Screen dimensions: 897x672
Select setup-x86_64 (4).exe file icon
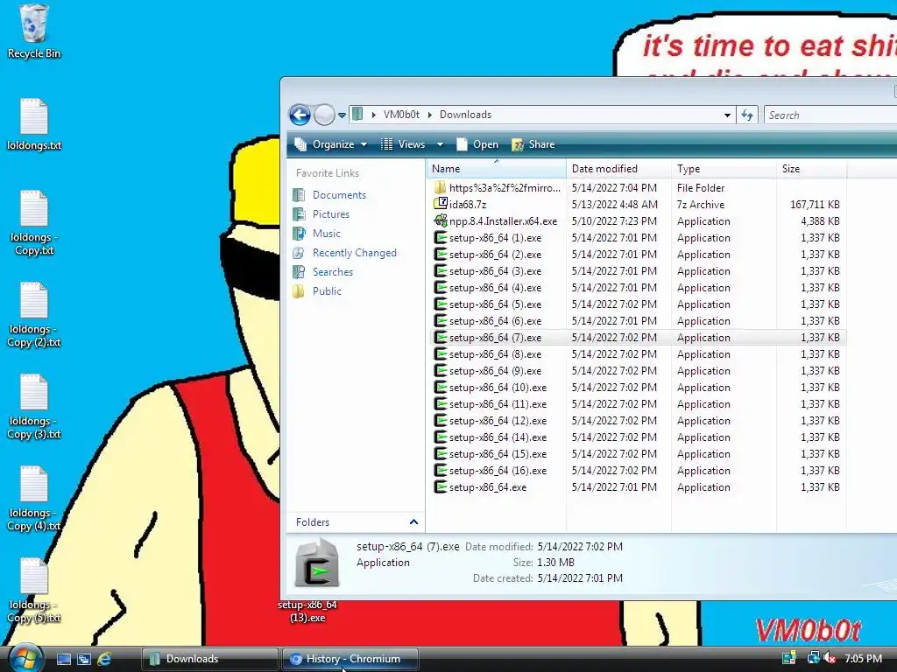click(x=440, y=287)
